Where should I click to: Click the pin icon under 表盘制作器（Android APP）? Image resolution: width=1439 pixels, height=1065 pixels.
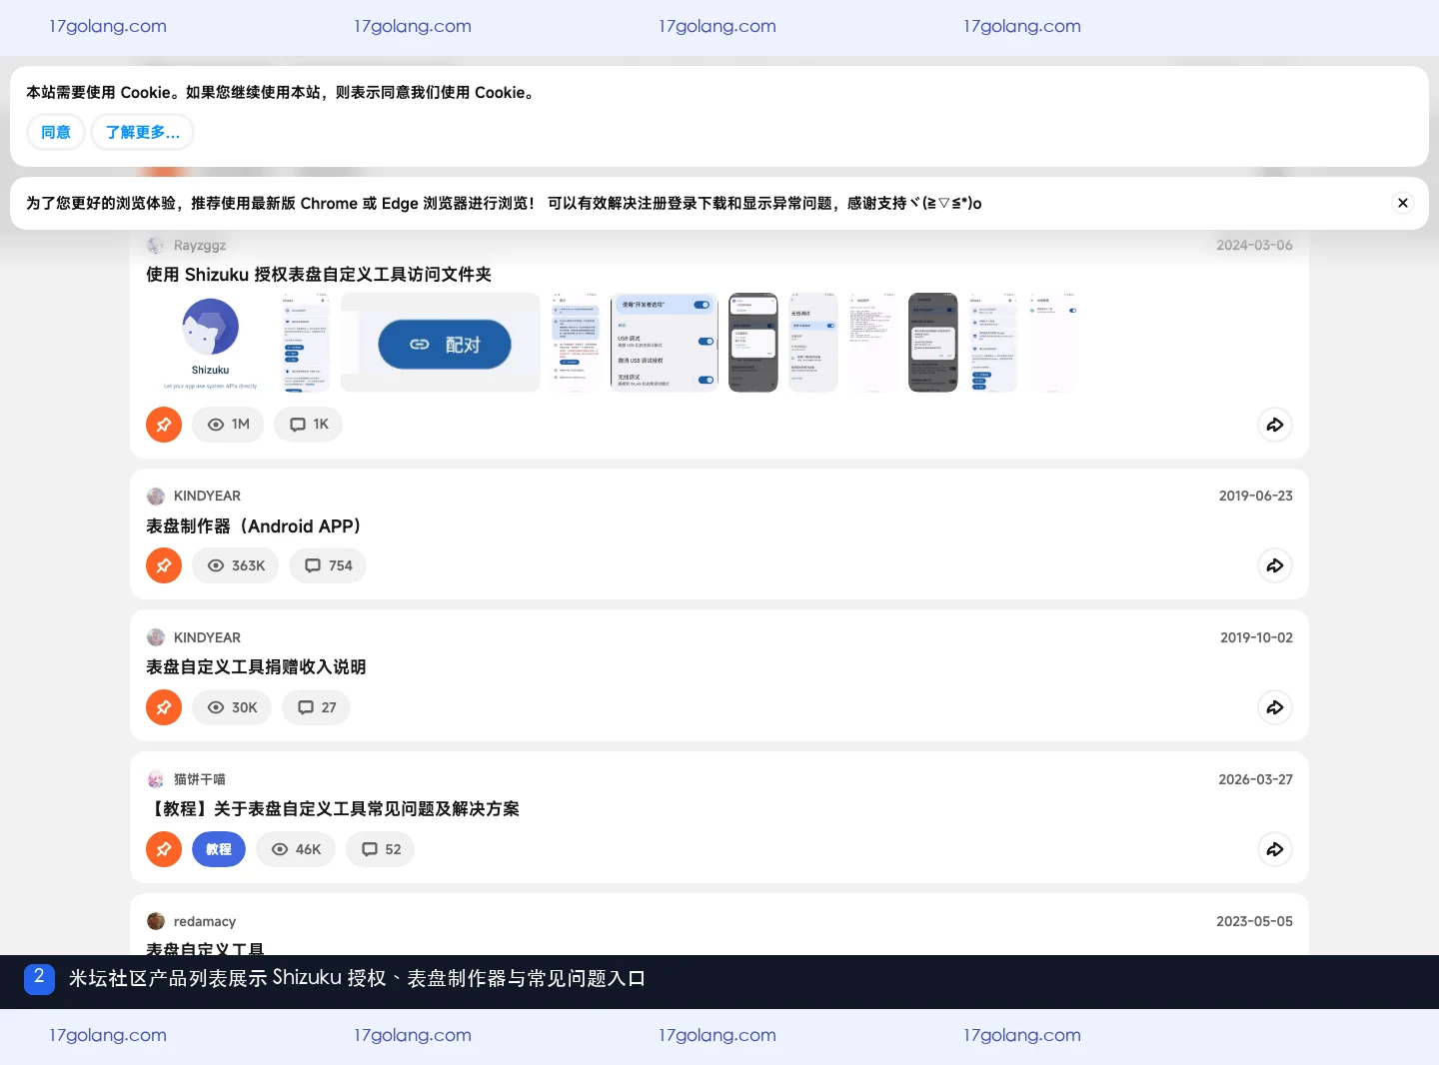pyautogui.click(x=164, y=565)
